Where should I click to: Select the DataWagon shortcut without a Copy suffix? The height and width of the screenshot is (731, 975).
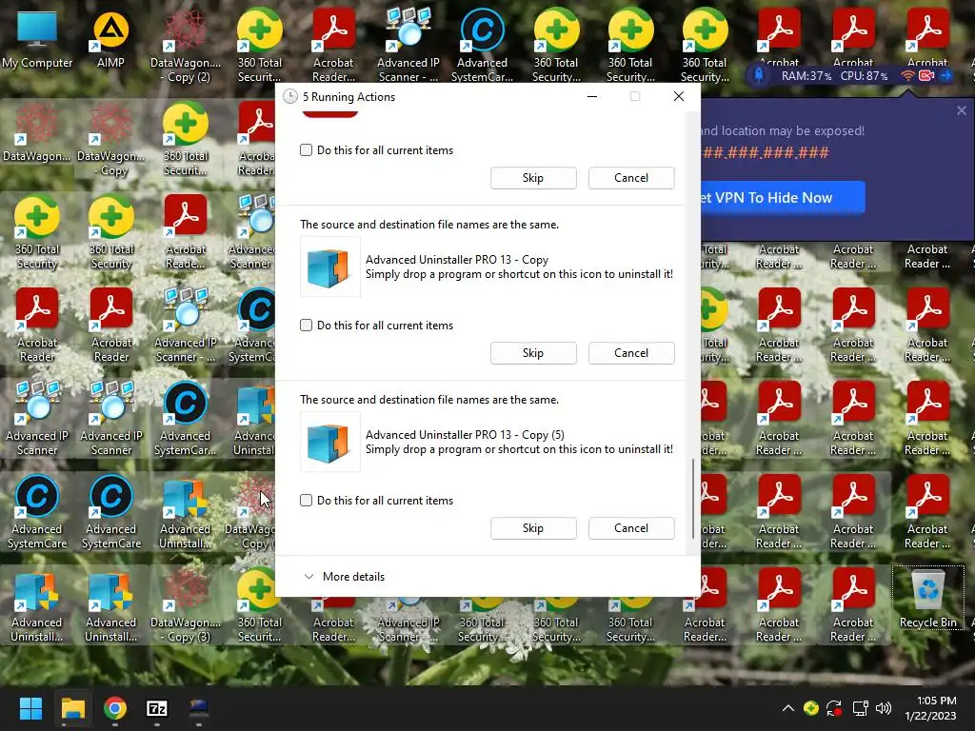click(x=37, y=131)
